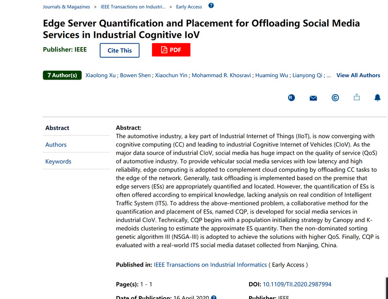This screenshot has width=388, height=299.
Task: Expand the full list via View All Authors
Action: (358, 75)
